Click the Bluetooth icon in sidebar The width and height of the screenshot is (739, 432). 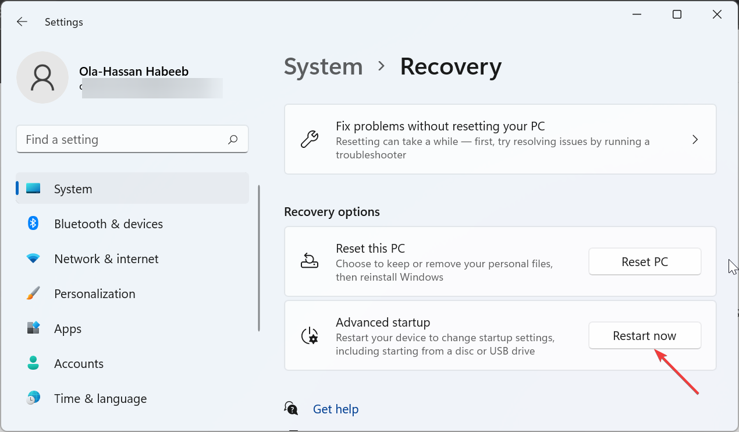33,224
